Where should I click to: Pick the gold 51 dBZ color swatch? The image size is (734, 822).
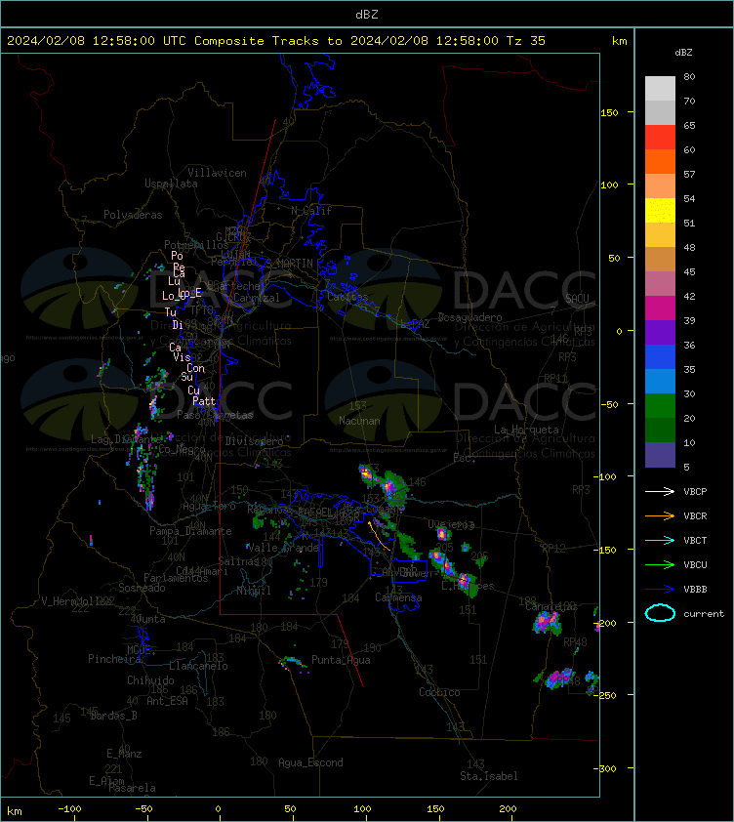pos(660,234)
